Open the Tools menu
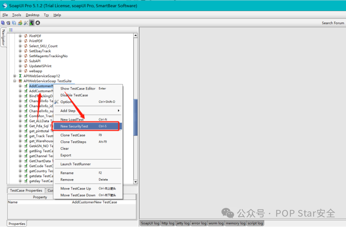 click(x=17, y=15)
